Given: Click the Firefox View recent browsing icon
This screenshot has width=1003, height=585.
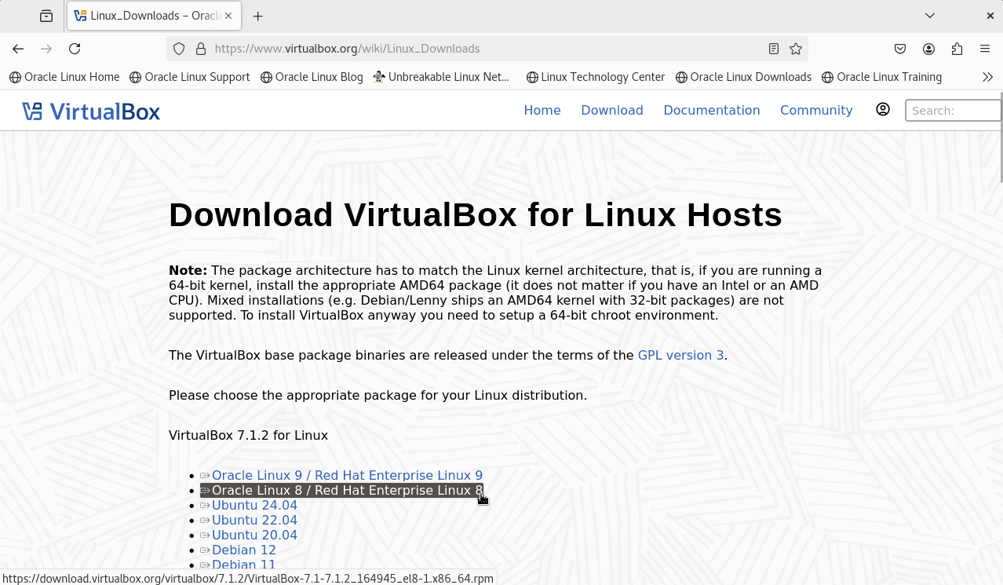Looking at the screenshot, I should tap(46, 16).
